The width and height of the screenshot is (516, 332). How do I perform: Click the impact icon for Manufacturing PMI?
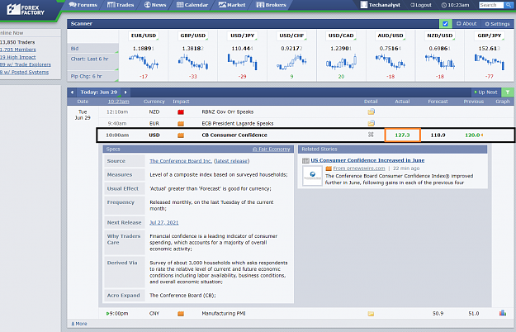pos(181,314)
